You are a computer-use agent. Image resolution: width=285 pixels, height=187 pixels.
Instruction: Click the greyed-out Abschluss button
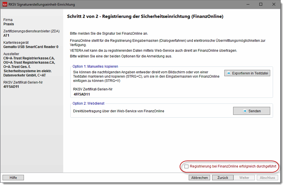pyautogui.click(x=267, y=178)
